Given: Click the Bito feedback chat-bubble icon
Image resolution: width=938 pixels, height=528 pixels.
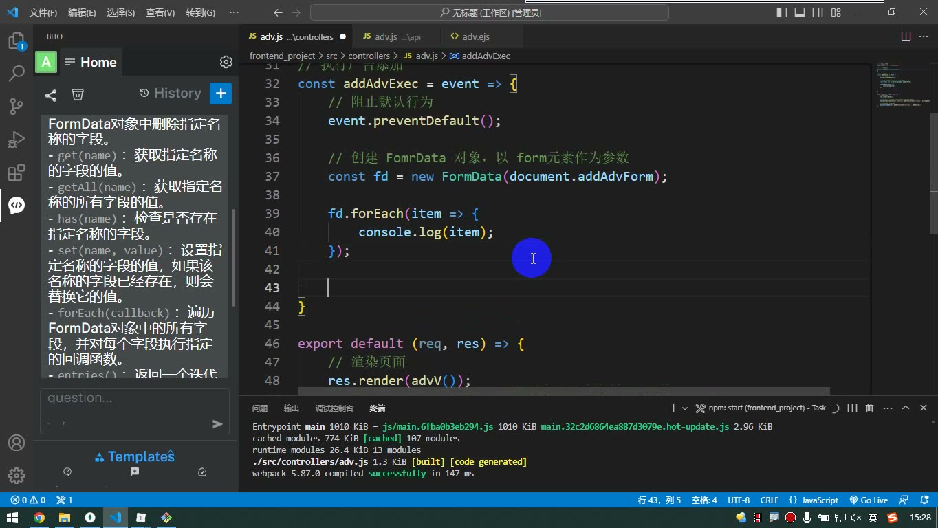Looking at the screenshot, I should [135, 472].
